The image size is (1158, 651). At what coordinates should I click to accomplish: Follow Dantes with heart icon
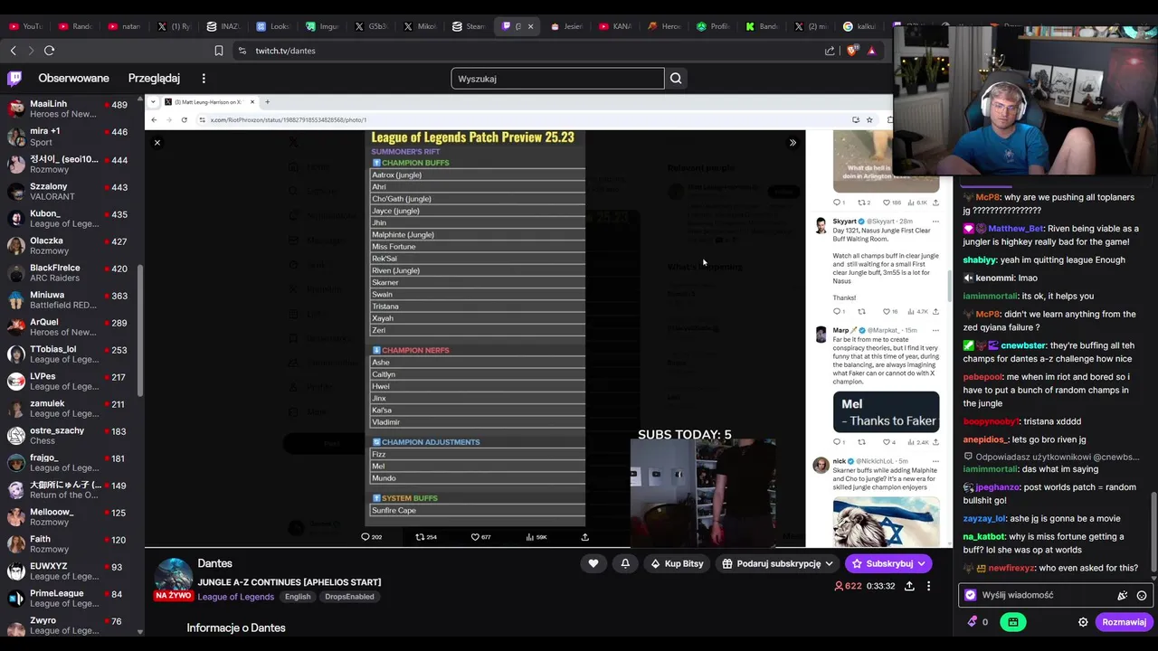[x=593, y=563]
